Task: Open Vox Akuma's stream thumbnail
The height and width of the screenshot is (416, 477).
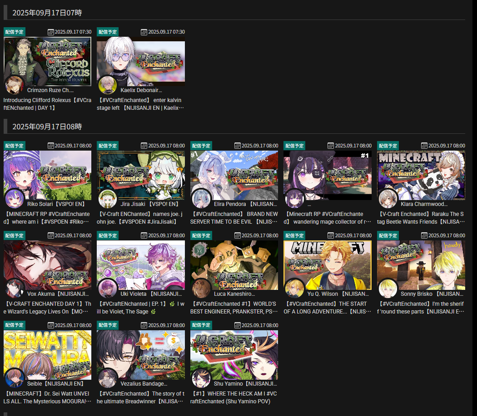Action: point(47,265)
